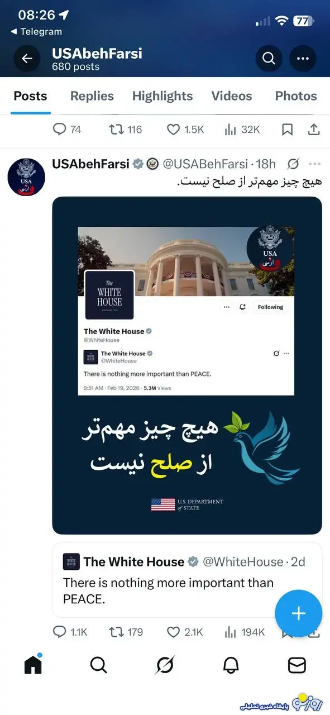This screenshot has width=330, height=715.
Task: Open search on USAbehFarsi profile
Action: [269, 59]
